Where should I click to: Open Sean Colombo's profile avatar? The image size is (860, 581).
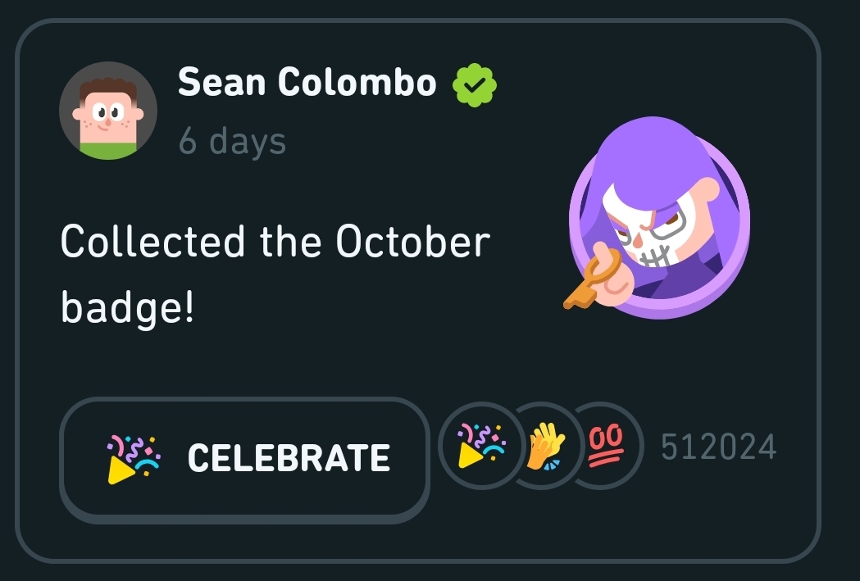(x=108, y=111)
